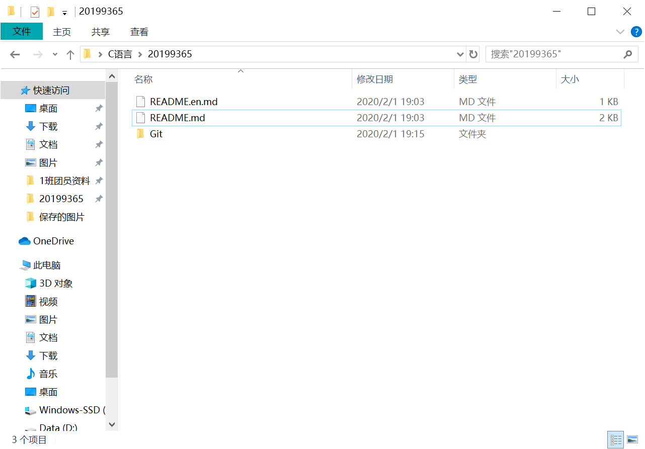The image size is (645, 449).
Task: Switch to the 查看 ribbon tab
Action: point(139,32)
